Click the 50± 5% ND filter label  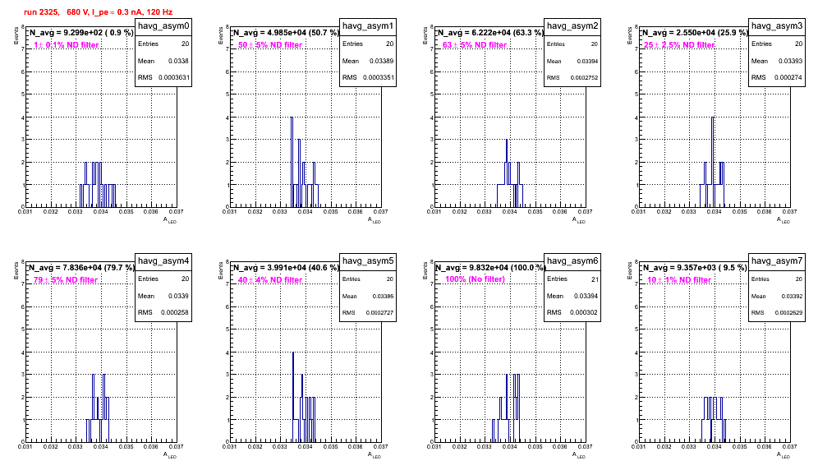pyautogui.click(x=270, y=45)
